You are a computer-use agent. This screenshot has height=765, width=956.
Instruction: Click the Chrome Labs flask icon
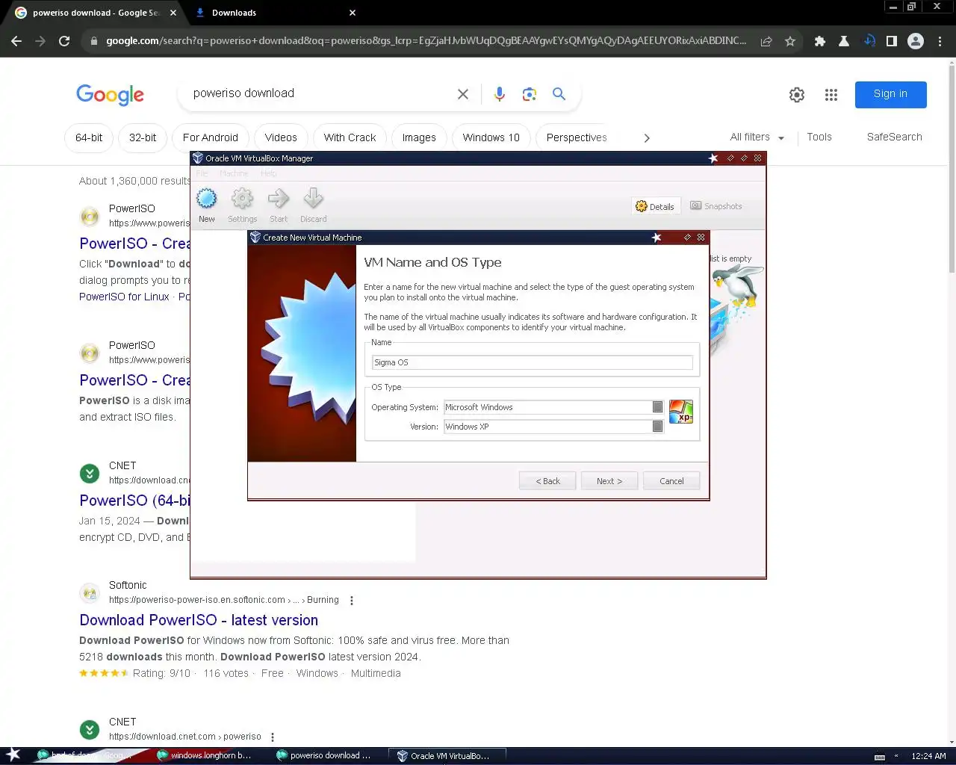844,41
